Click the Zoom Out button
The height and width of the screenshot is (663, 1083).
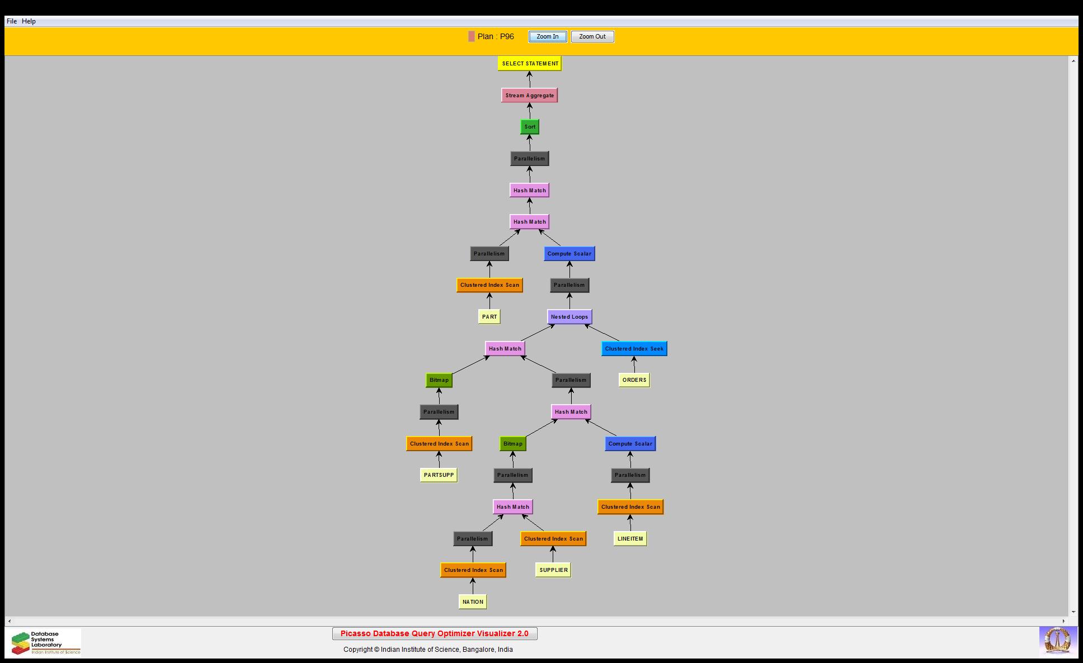(592, 37)
